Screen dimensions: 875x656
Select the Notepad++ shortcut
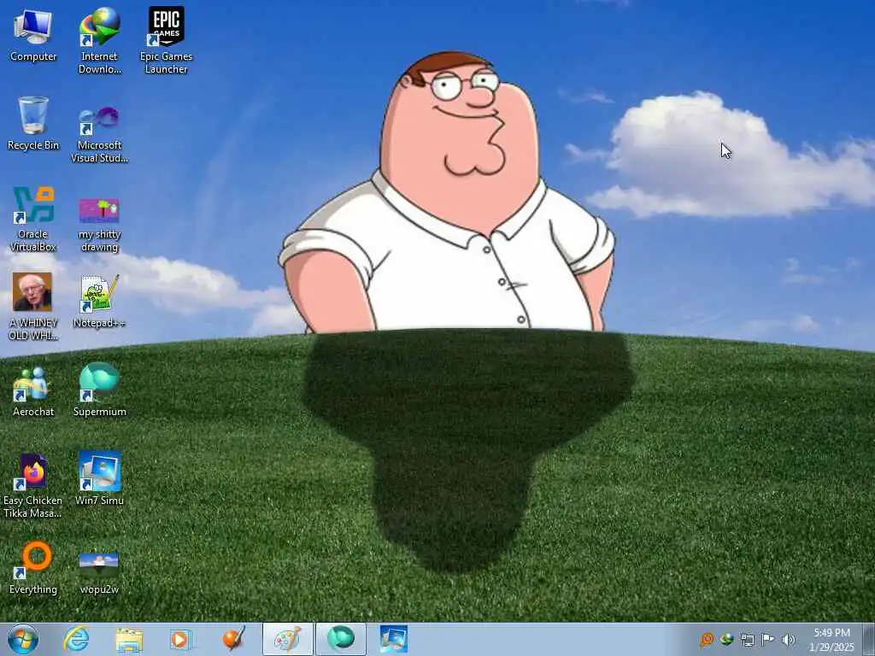(x=99, y=302)
